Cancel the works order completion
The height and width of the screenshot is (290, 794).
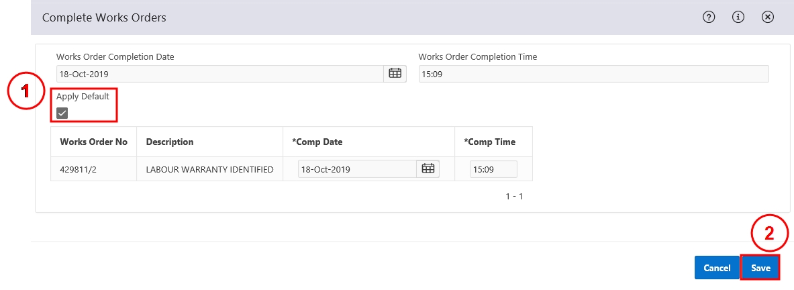click(x=717, y=268)
